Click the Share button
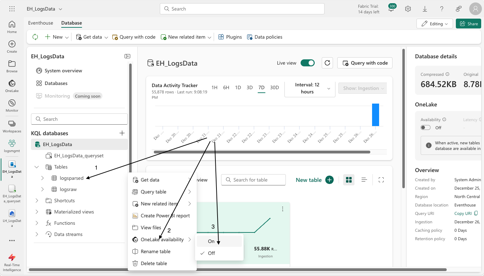The height and width of the screenshot is (276, 484). tap(469, 24)
